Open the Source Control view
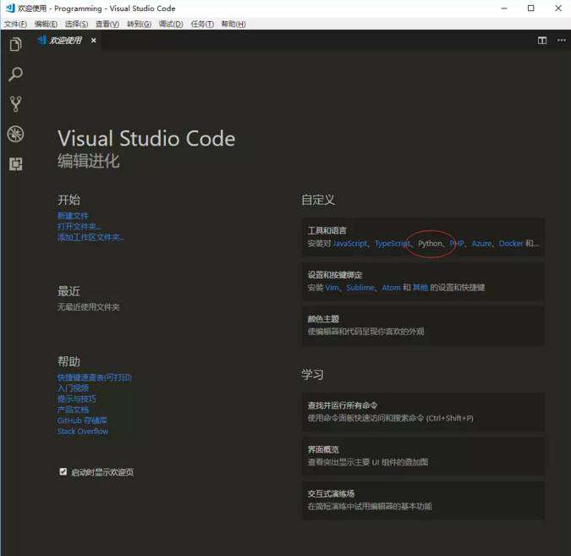 coord(15,104)
